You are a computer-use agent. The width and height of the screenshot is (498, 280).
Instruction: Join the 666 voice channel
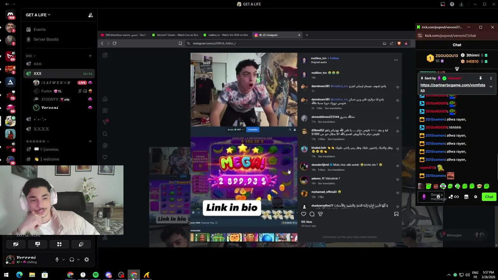pyautogui.click(x=59, y=64)
